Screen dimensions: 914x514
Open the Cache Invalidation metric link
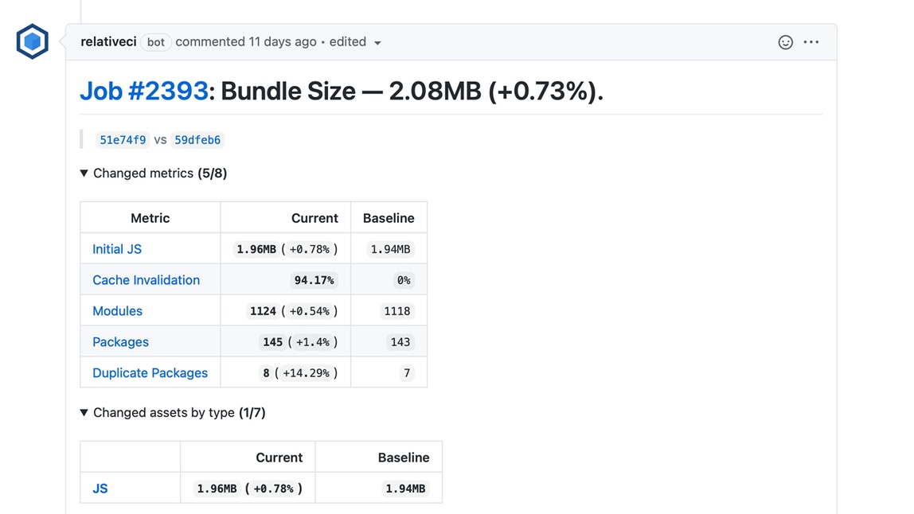pos(146,280)
